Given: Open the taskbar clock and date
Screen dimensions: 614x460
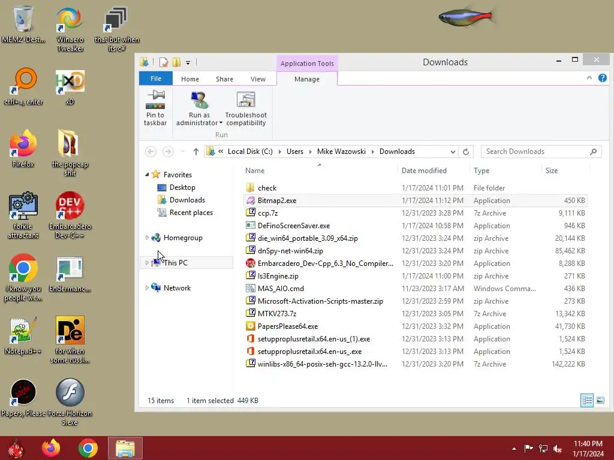Looking at the screenshot, I should [588, 449].
